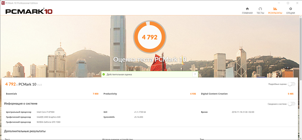302x140 pixels.
Task: Click the Essentials value 7 850
Action: 95,94
